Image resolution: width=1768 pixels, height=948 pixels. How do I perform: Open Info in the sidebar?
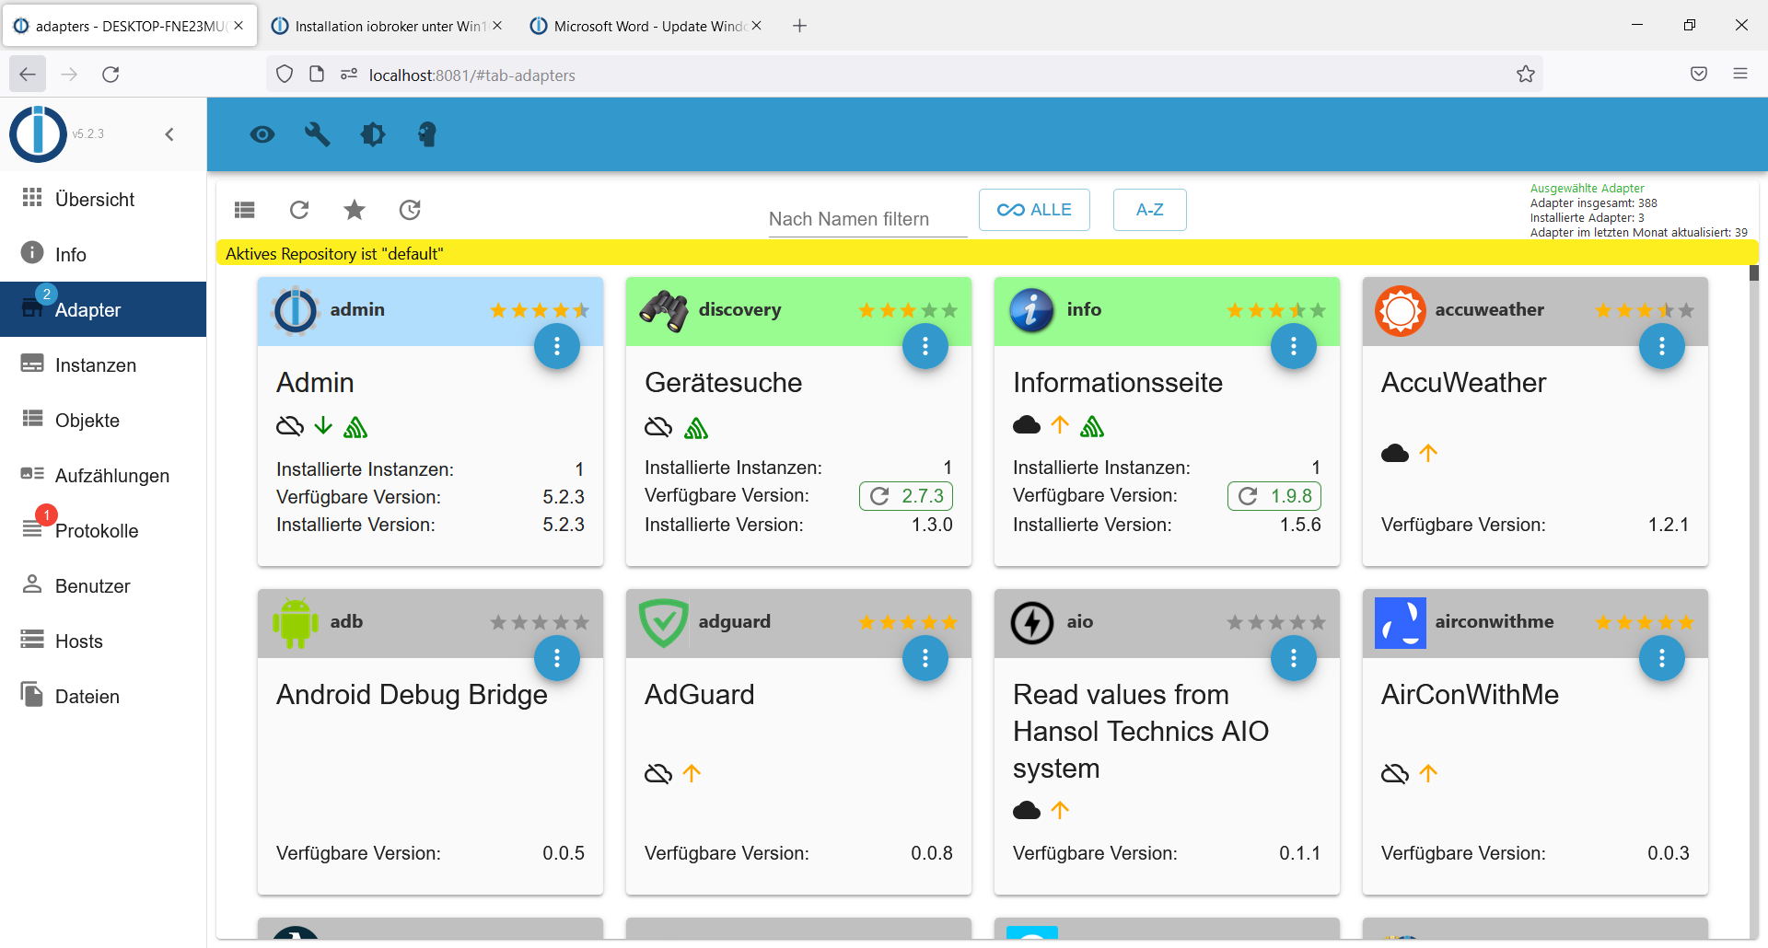(103, 254)
